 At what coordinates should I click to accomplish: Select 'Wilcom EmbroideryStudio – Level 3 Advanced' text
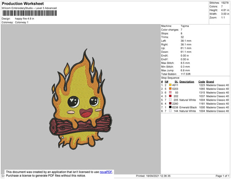tap(29, 8)
